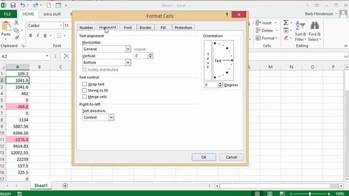This screenshot has width=349, height=196.
Task: Click the zoom slider handle
Action: [310, 194]
